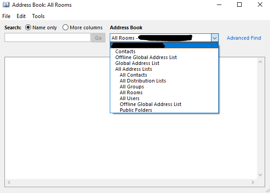Maximize the Address Book window
The image size is (270, 193).
click(x=239, y=5)
